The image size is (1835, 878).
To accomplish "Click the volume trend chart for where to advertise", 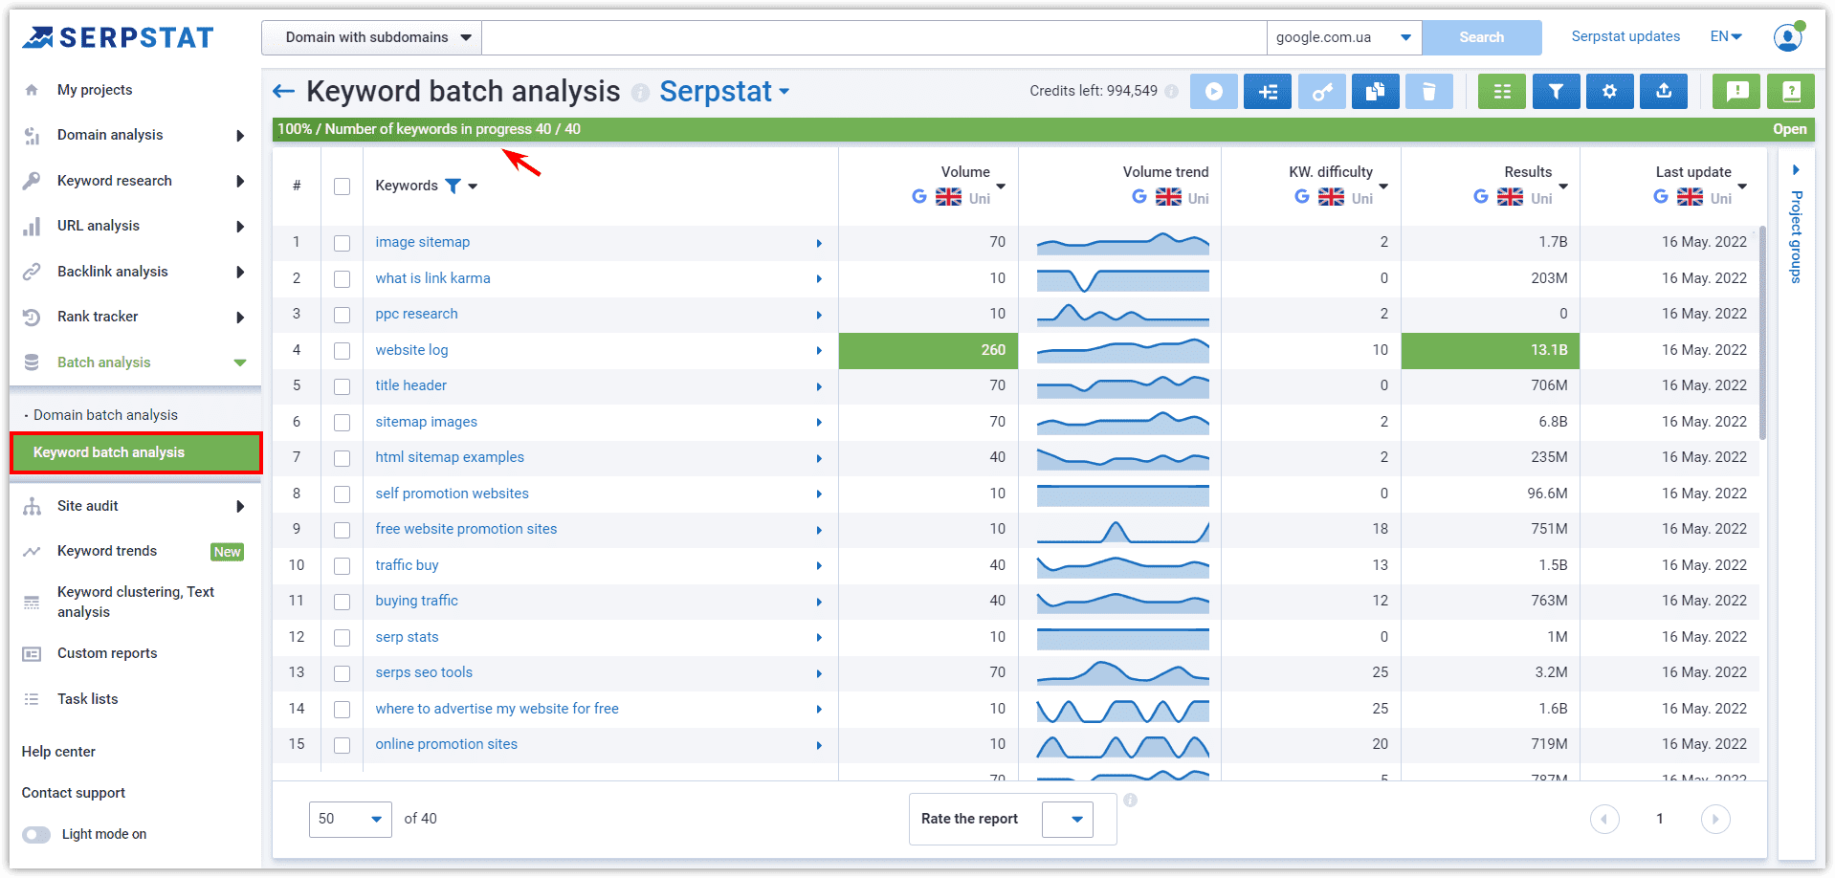I will pyautogui.click(x=1123, y=710).
